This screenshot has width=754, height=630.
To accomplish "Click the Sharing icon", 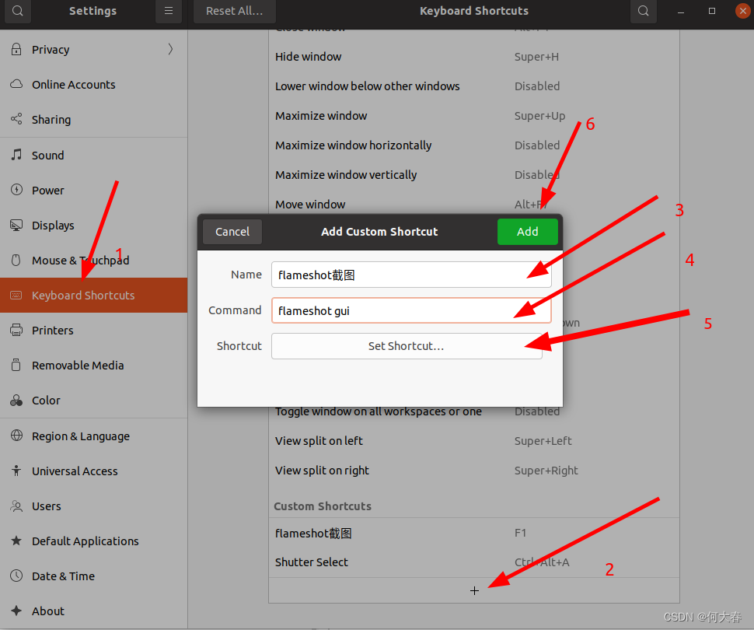I will [x=16, y=119].
